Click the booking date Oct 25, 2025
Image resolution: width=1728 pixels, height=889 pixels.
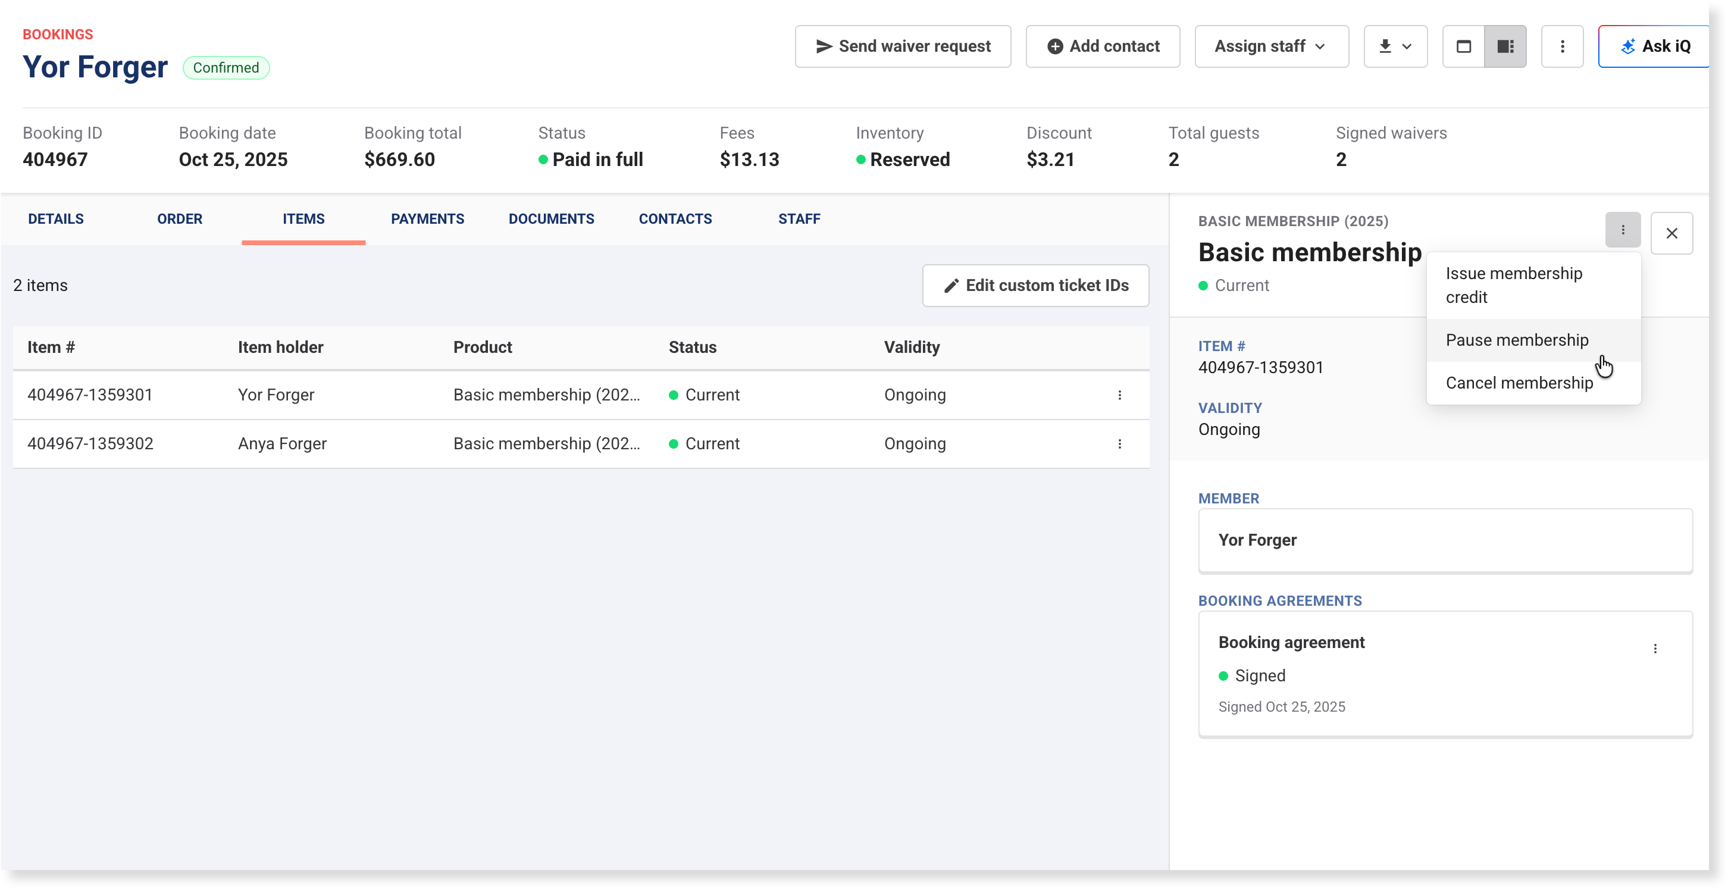[x=233, y=159]
